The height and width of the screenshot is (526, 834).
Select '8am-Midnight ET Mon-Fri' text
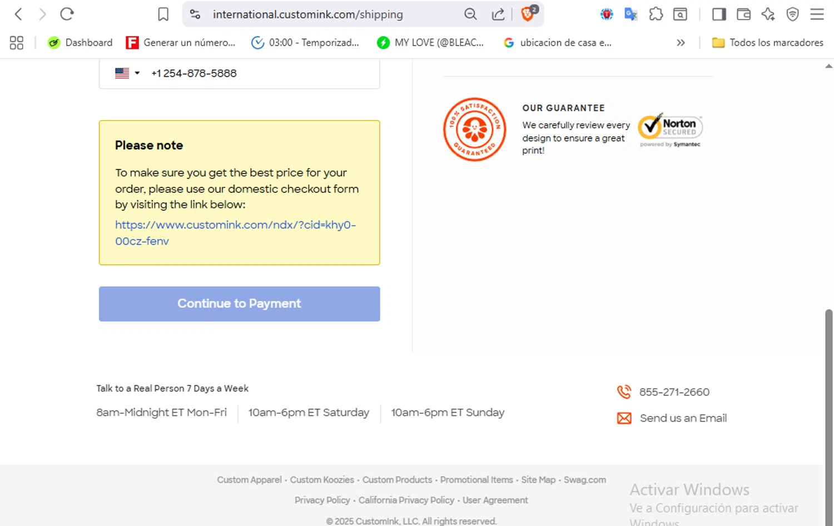[162, 413]
